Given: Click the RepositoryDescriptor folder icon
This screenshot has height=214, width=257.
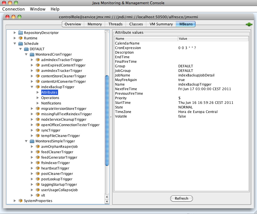Looking at the screenshot, I should pyautogui.click(x=21, y=33).
